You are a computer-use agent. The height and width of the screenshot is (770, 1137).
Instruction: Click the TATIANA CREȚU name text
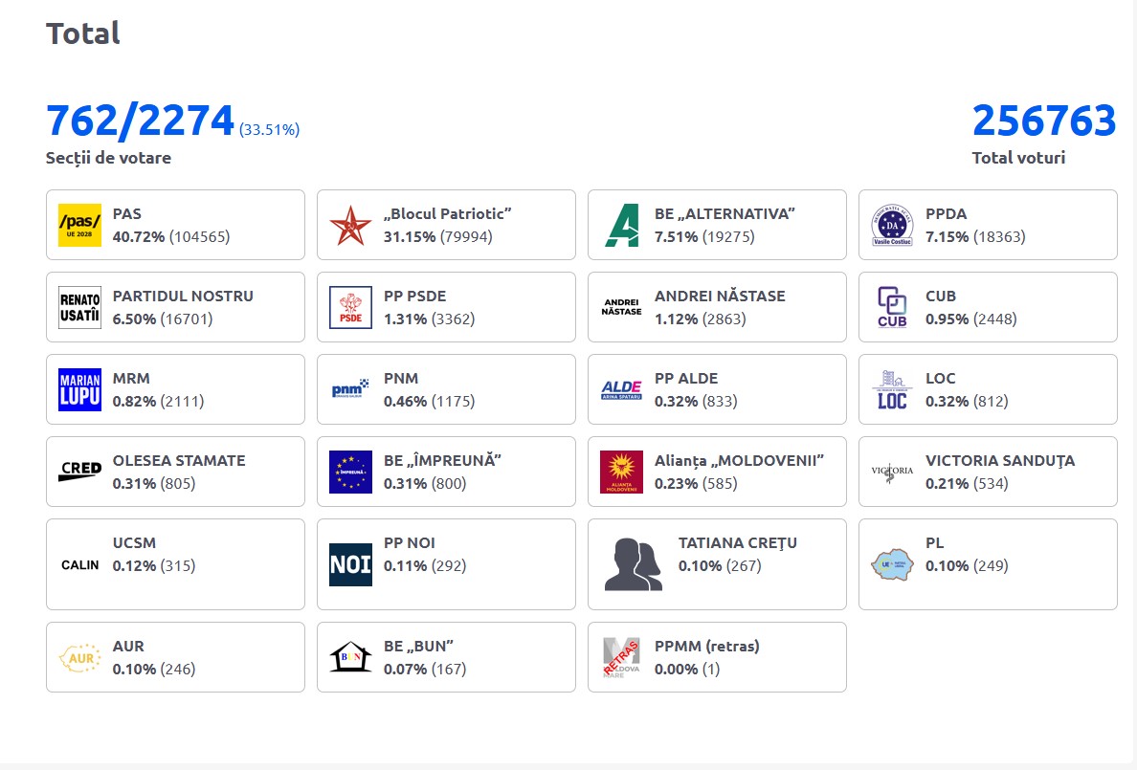click(738, 542)
